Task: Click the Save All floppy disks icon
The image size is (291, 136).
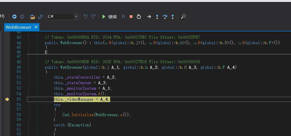Action: tap(40, 17)
